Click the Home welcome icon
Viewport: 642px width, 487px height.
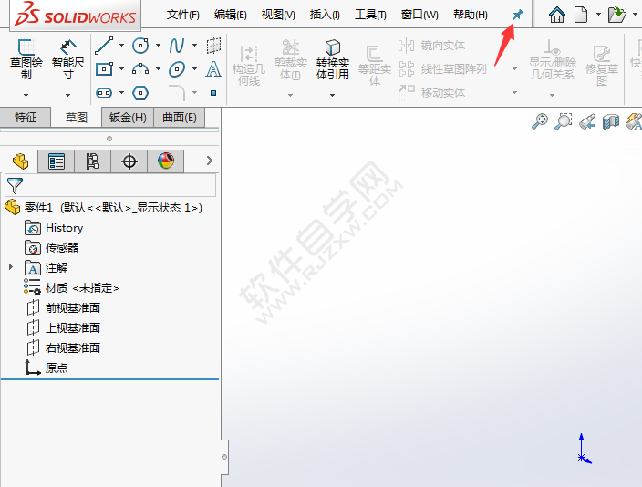[557, 15]
